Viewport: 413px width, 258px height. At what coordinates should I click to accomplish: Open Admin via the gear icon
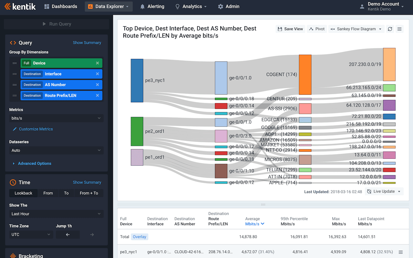pyautogui.click(x=228, y=6)
